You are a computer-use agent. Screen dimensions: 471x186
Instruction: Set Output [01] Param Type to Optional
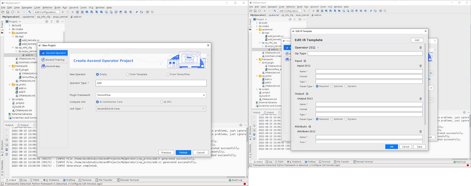pyautogui.click(x=332, y=119)
